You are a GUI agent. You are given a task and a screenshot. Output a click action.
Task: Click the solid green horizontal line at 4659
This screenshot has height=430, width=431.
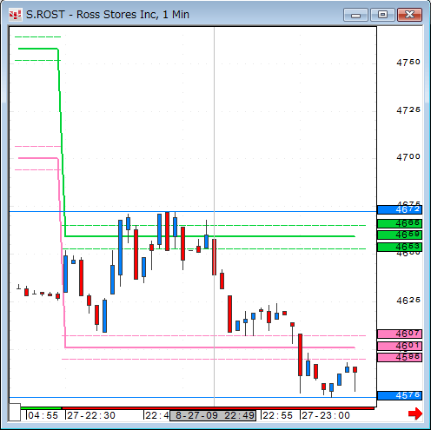(x=210, y=236)
